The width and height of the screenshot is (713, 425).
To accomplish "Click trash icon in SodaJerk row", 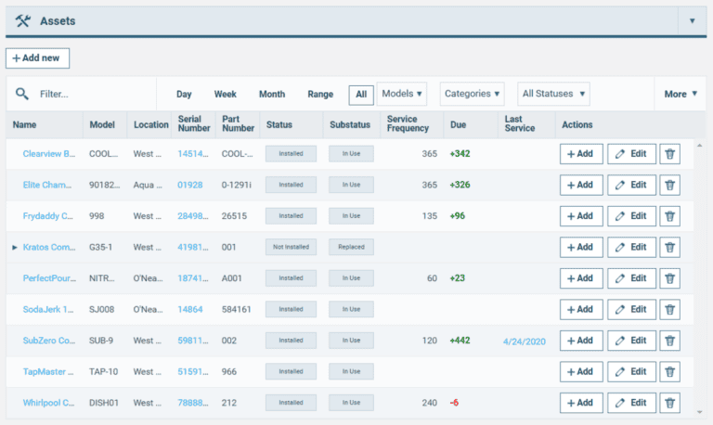I will (669, 310).
